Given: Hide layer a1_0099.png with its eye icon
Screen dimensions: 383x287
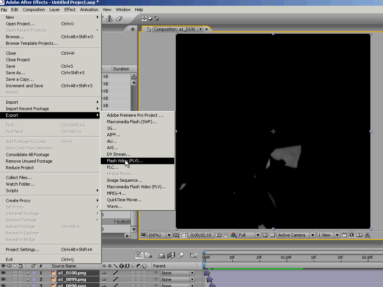Looking at the screenshot, I should 3,279.
